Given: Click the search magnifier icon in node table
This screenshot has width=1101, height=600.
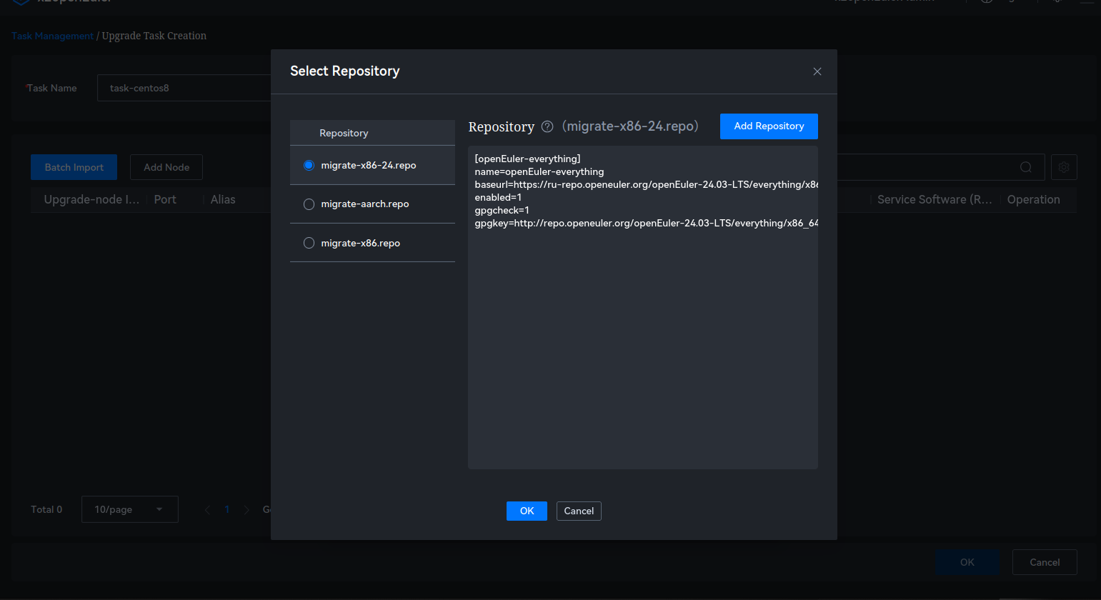Looking at the screenshot, I should click(1025, 167).
